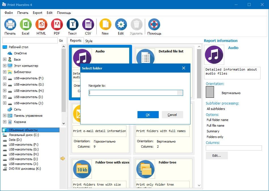Click the Folders only option
The image size is (269, 191).
pyautogui.click(x=215, y=137)
